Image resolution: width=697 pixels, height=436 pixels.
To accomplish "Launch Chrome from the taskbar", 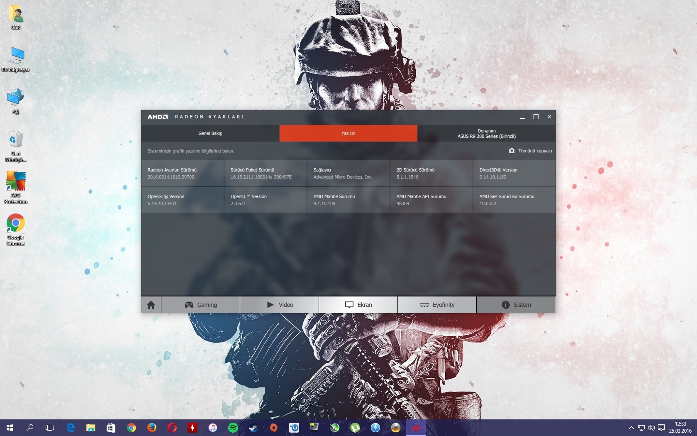I will (132, 428).
